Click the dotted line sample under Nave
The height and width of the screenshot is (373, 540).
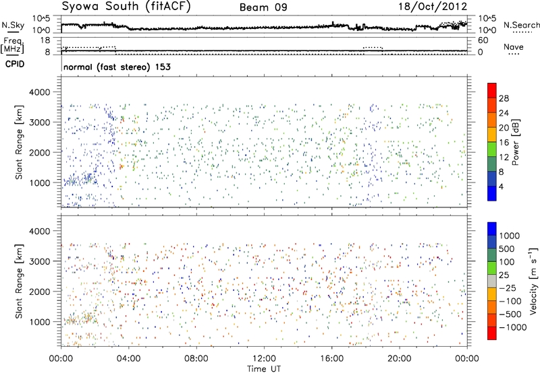pos(514,55)
